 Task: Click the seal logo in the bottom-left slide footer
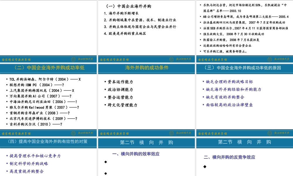[73, 133]
